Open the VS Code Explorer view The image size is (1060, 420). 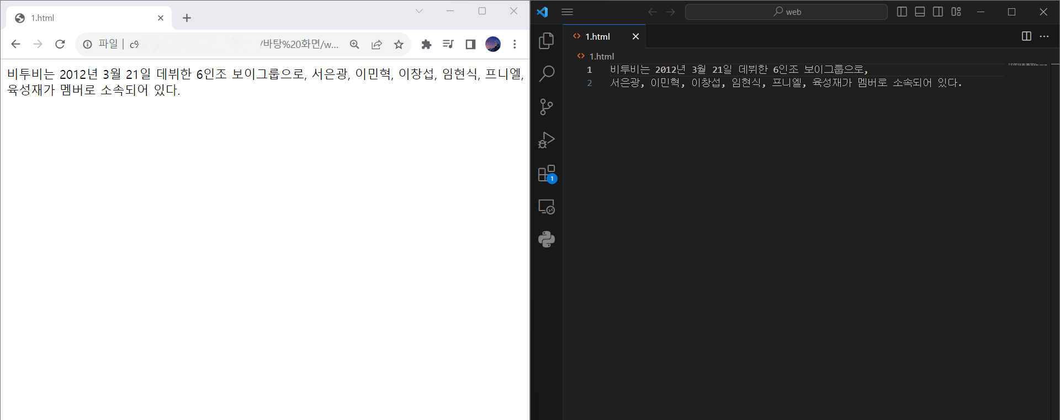[547, 40]
